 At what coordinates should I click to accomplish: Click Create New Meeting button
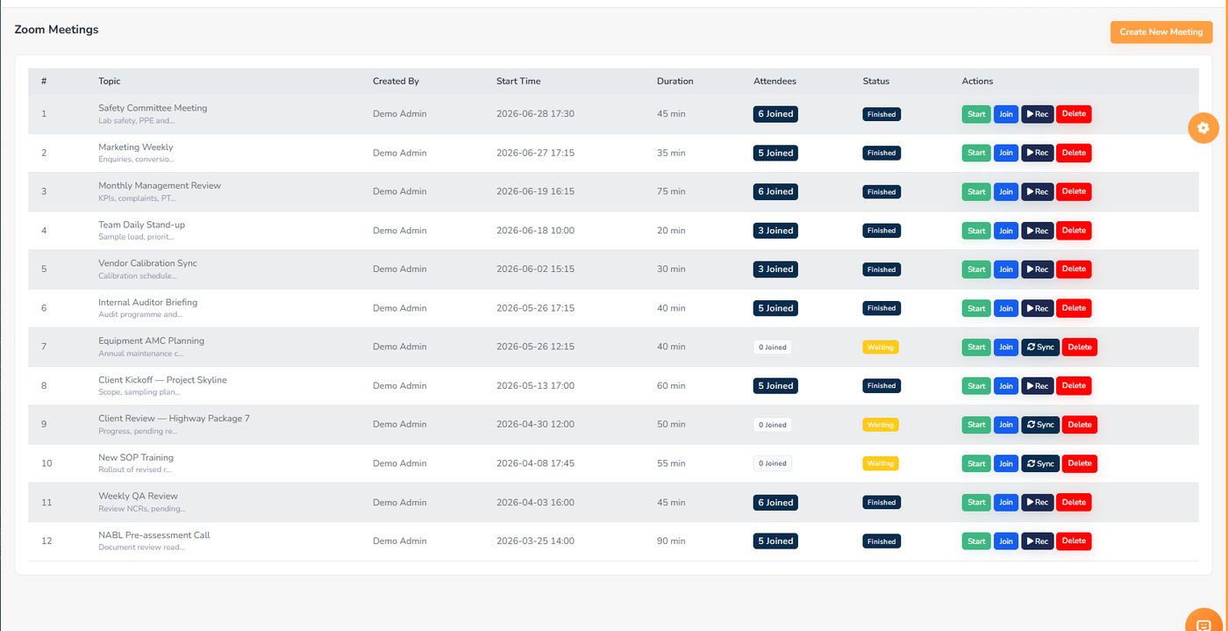[1161, 32]
